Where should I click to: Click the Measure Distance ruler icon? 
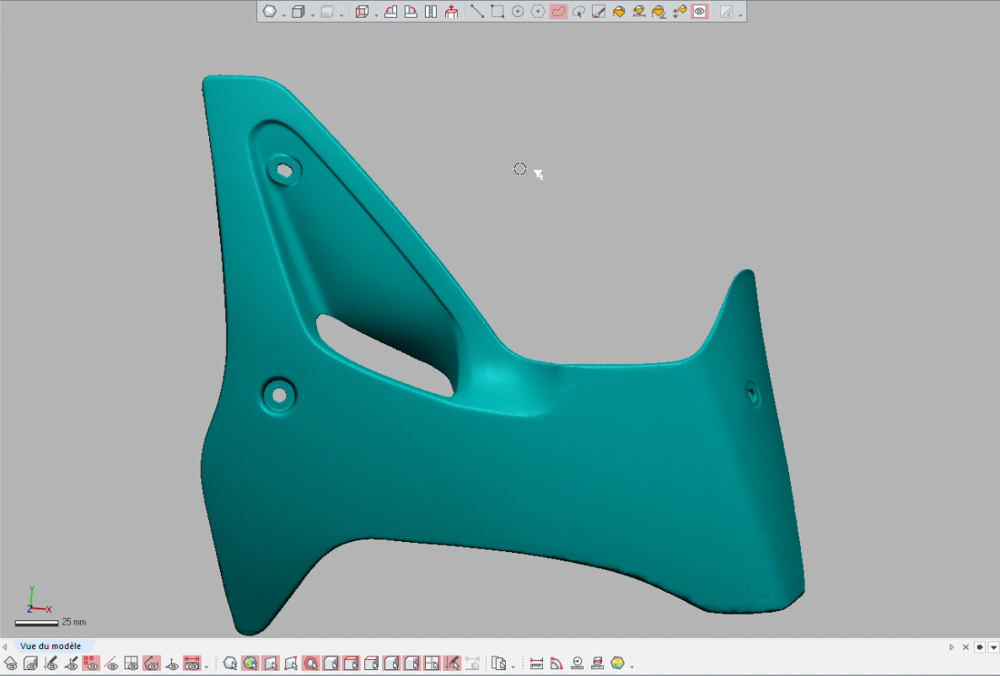tap(536, 663)
